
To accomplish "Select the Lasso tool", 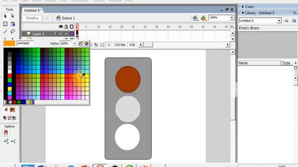I will click(x=13, y=32).
